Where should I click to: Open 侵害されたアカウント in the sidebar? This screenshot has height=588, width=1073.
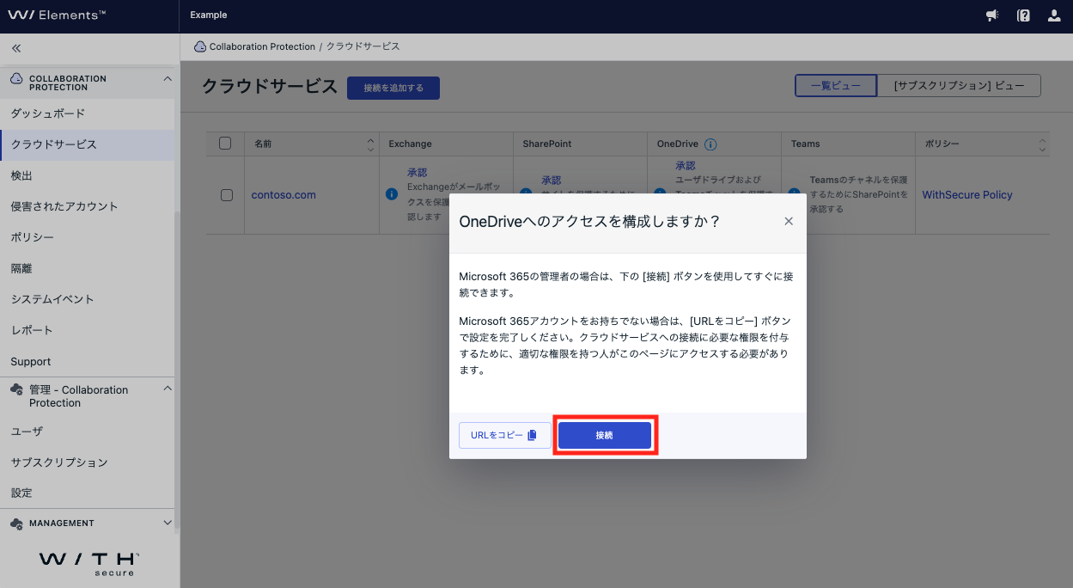coord(87,206)
